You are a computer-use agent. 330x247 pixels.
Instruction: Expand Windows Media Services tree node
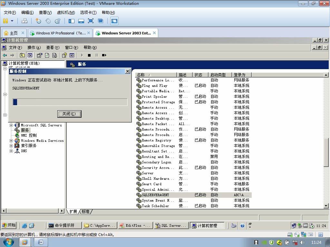coord(11,141)
